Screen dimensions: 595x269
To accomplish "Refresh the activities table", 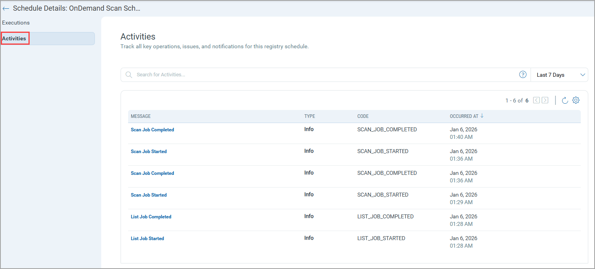I will coord(565,100).
